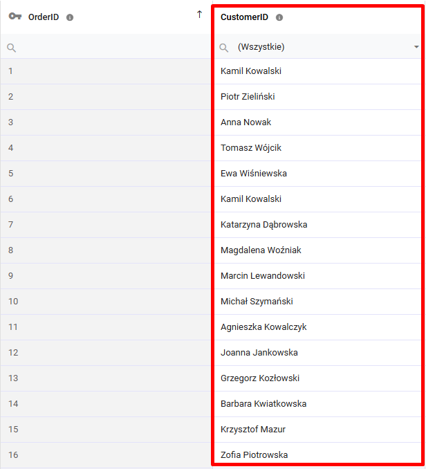Click OrderID cell number 15
This screenshot has height=469, width=426.
(x=104, y=430)
